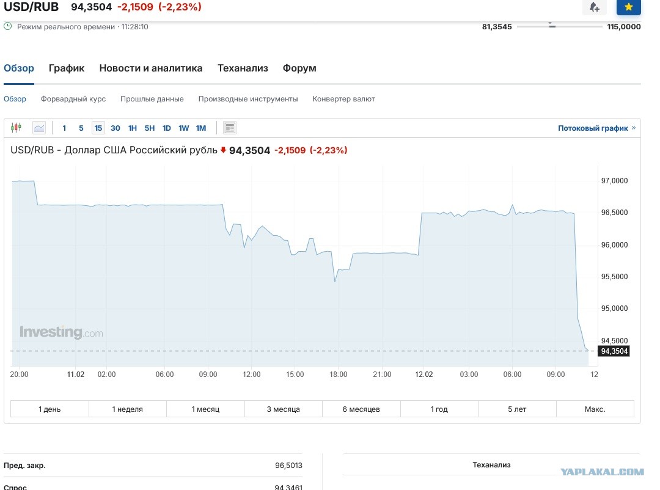Click the current price label 94,3504 on axis
The width and height of the screenshot is (660, 490).
coord(614,351)
